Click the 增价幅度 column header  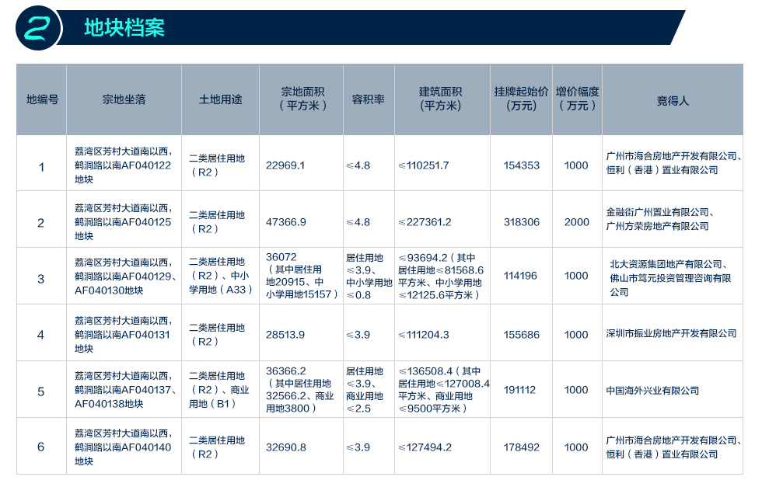577,99
